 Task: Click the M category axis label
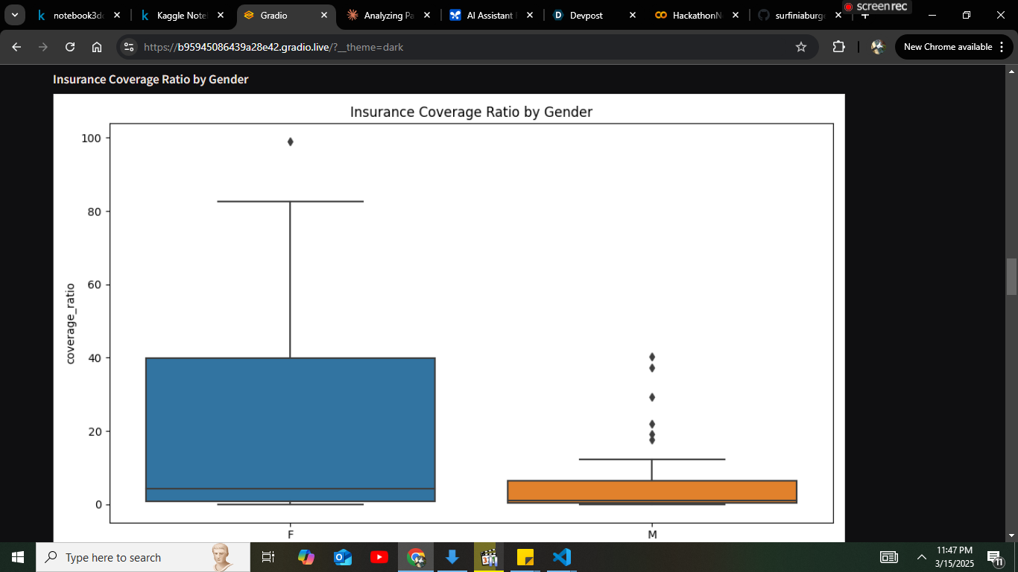point(652,535)
